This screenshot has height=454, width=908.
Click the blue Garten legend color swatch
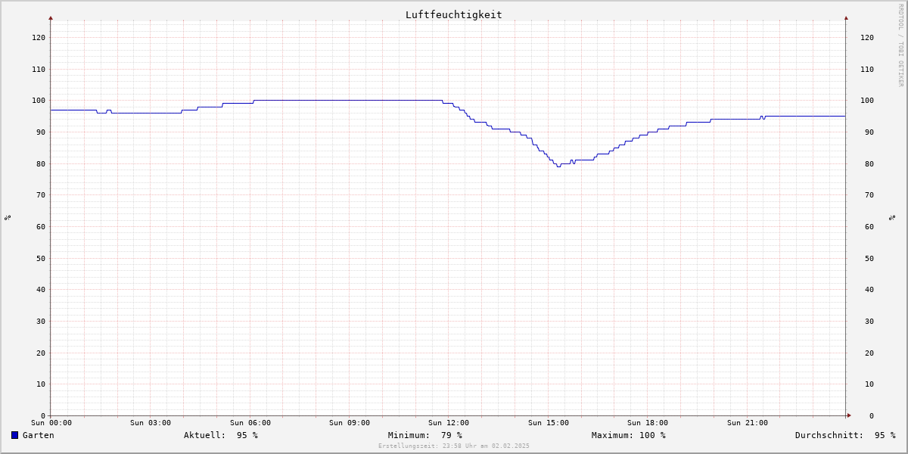(x=14, y=435)
